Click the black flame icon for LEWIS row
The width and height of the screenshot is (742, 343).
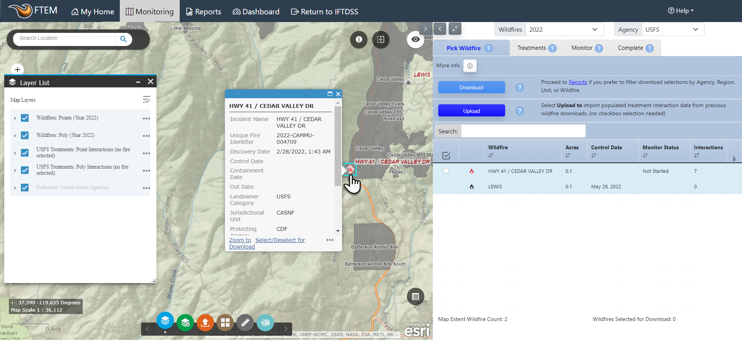click(x=471, y=187)
